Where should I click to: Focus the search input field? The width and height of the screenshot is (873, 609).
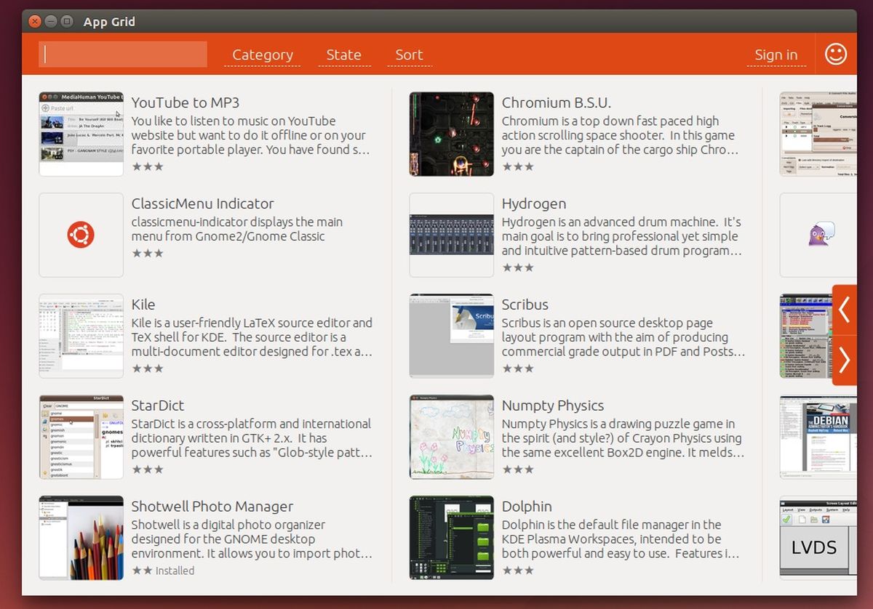point(123,55)
